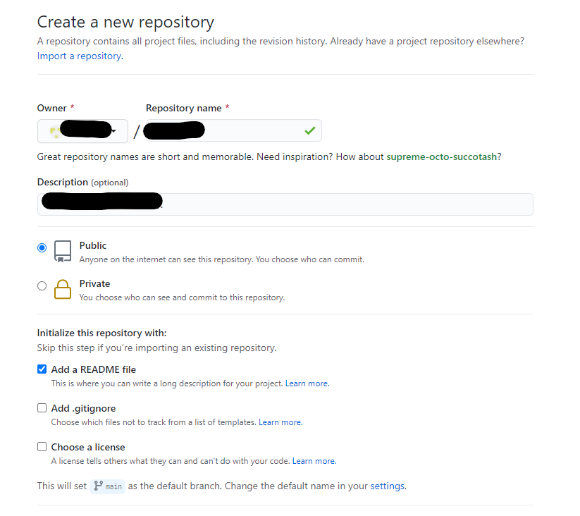
Task: Click the Description (optional) label
Action: 83,183
